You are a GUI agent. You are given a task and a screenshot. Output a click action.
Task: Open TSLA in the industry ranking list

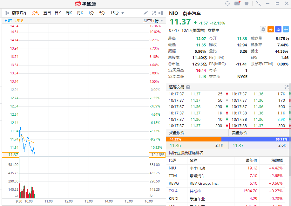click(x=173, y=191)
